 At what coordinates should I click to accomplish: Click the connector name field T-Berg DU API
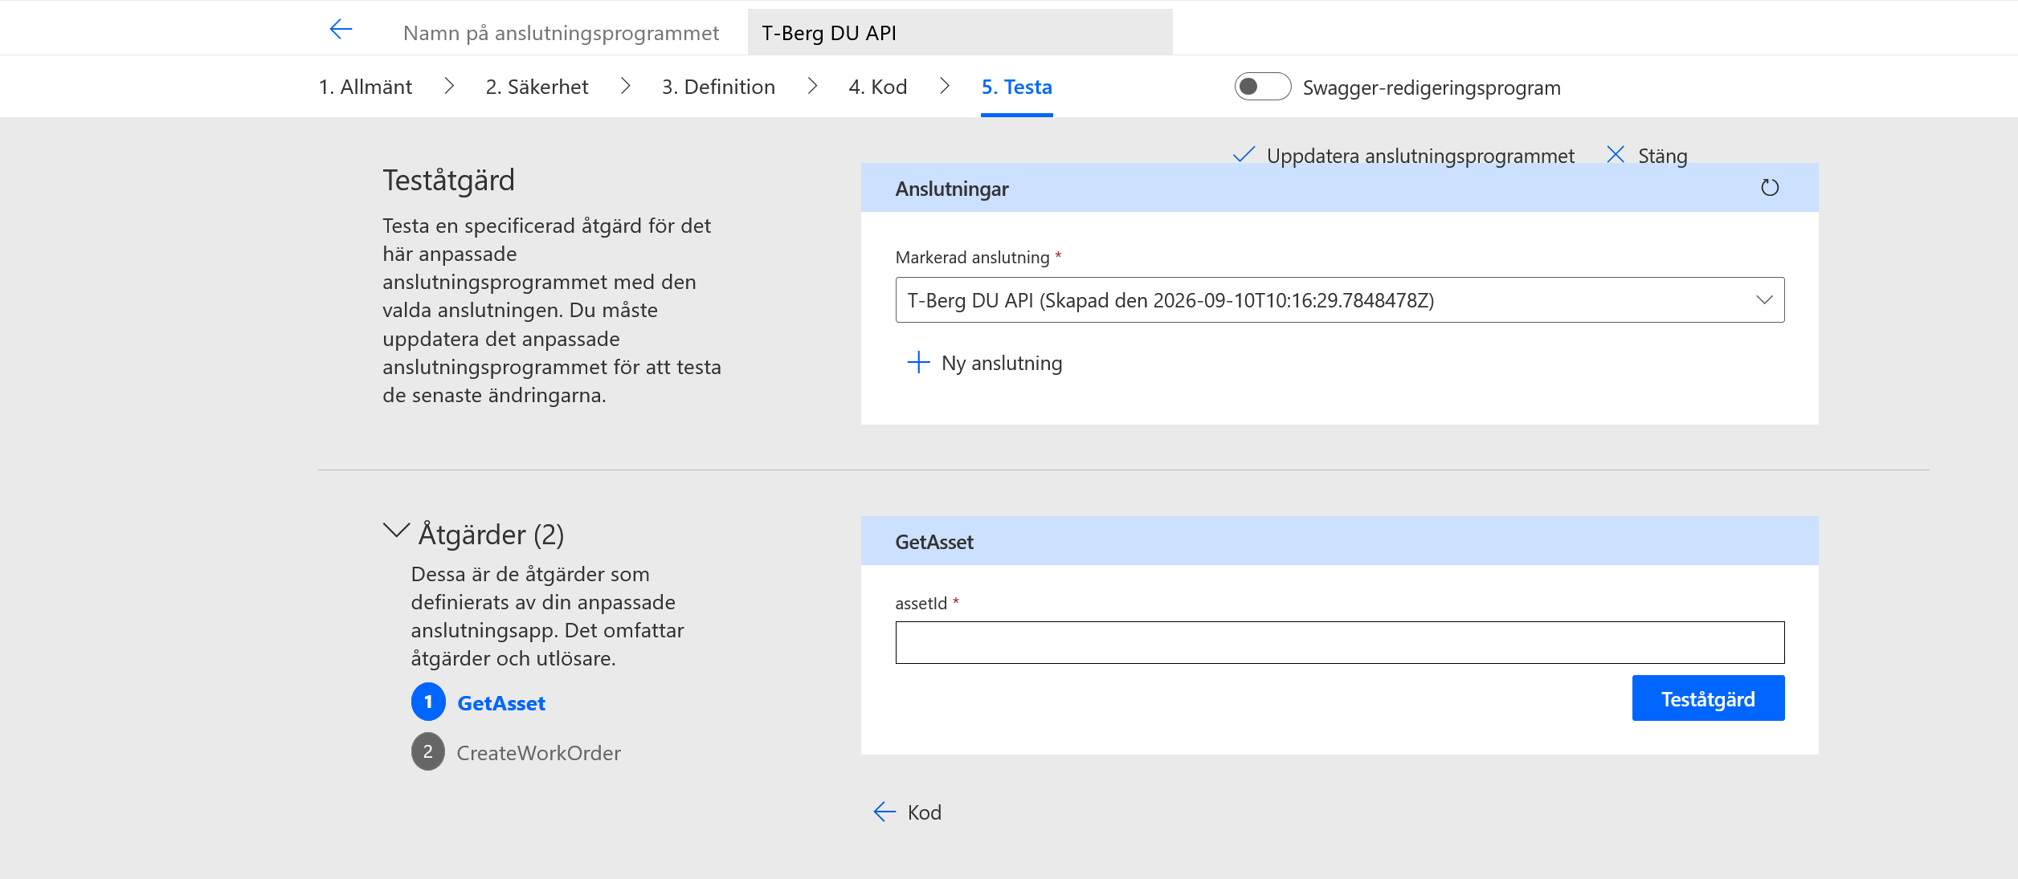click(x=960, y=32)
